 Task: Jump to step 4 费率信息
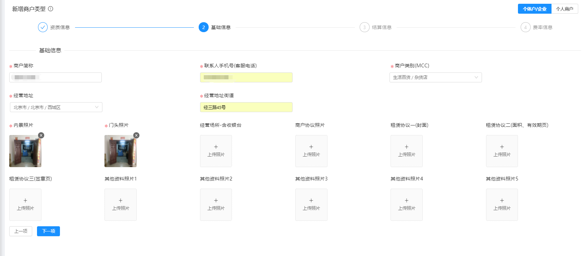click(x=525, y=27)
